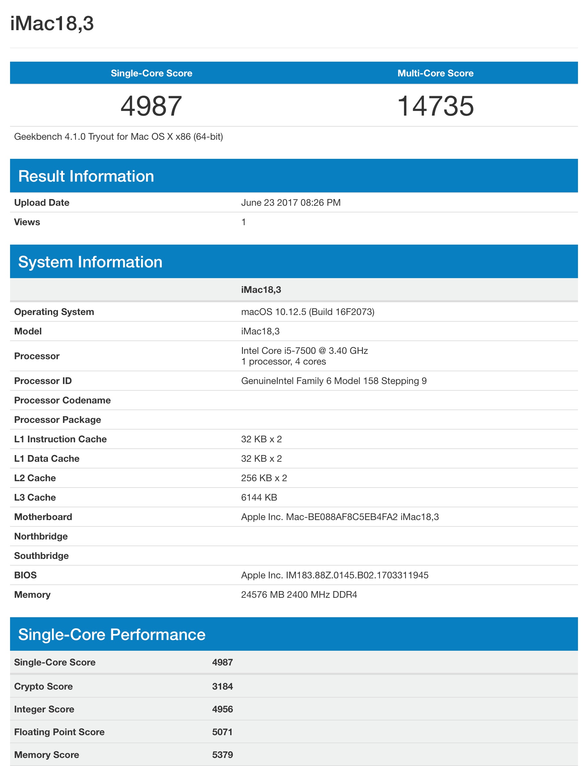Click the Single-Core Score row label
Screen dimensions: 583x766
(x=55, y=662)
